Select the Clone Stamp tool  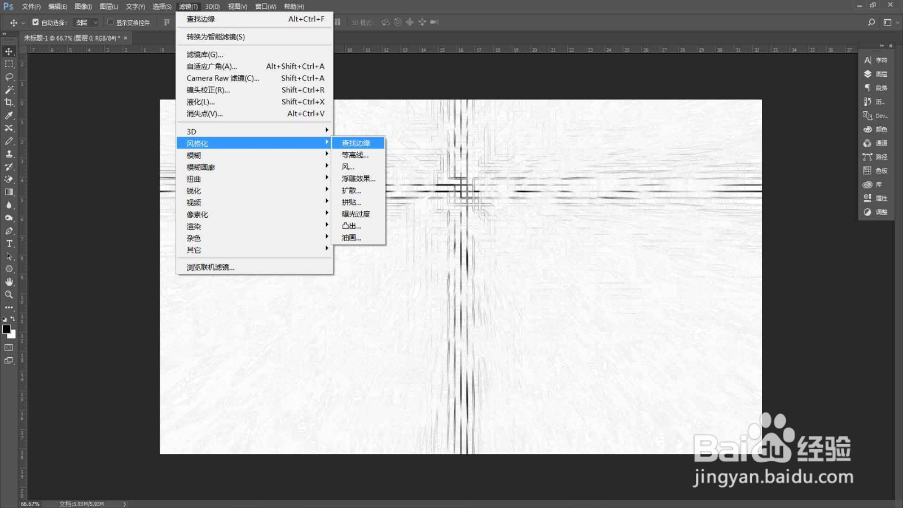pyautogui.click(x=9, y=154)
